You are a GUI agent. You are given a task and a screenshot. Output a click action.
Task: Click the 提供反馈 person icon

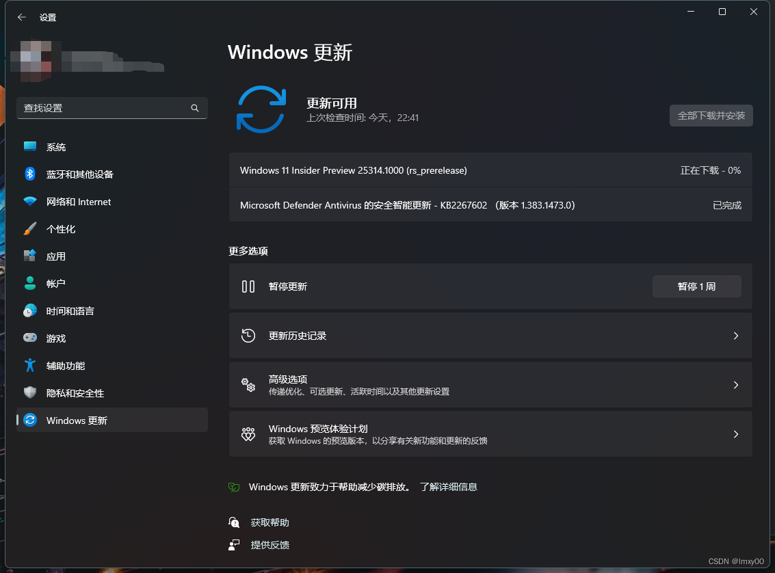234,545
